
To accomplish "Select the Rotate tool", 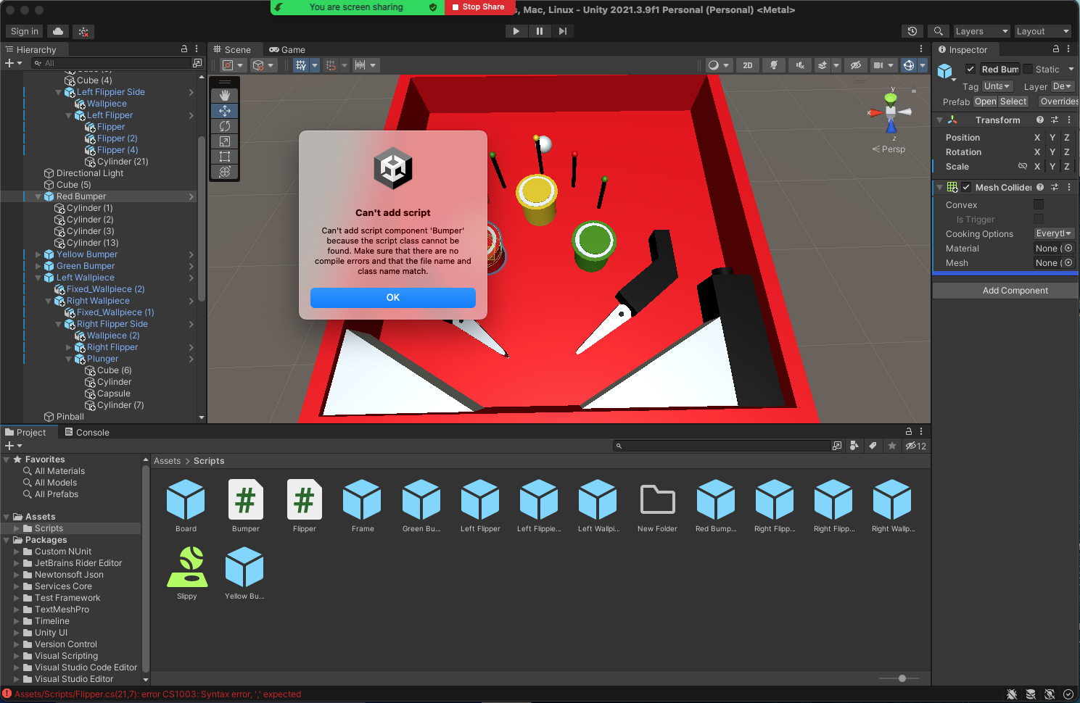I will click(x=225, y=126).
